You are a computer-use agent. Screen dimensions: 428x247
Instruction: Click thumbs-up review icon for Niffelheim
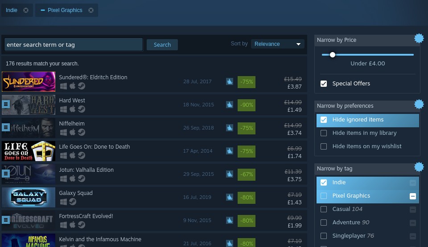(230, 128)
